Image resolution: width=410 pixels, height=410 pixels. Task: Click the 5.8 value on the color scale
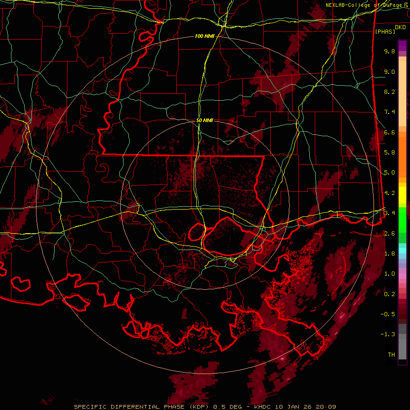[x=389, y=153]
